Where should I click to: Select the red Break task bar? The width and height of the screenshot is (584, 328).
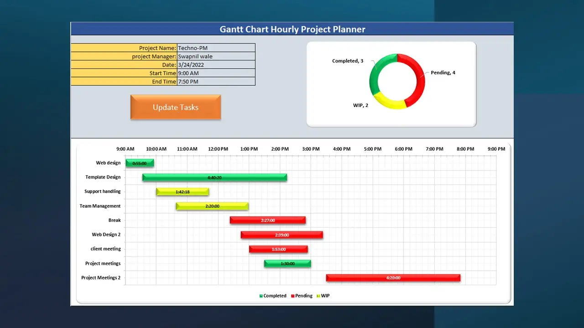pyautogui.click(x=268, y=220)
